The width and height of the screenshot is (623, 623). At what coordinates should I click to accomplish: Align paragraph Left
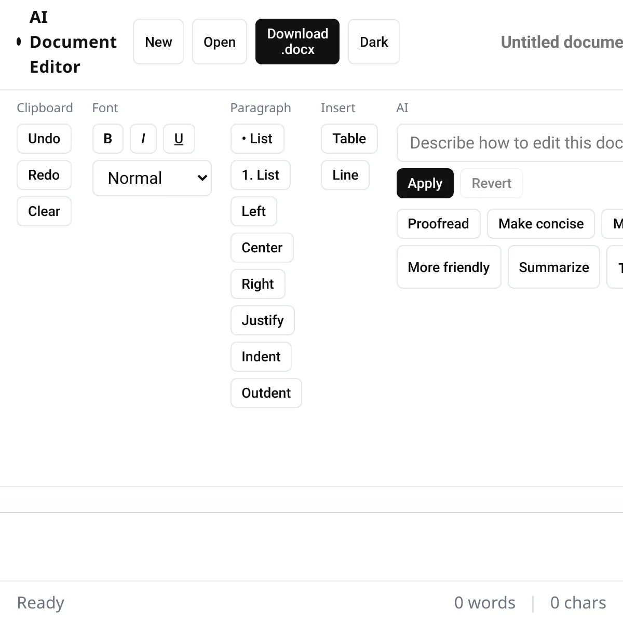coord(254,211)
